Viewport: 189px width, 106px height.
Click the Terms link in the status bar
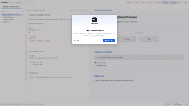click(x=35, y=104)
